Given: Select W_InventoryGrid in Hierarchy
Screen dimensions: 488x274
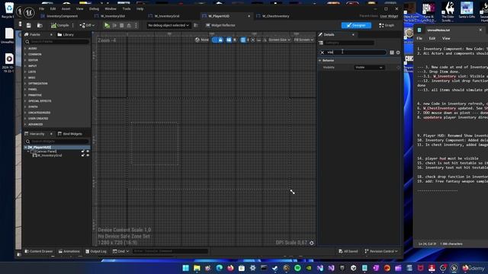Looking at the screenshot, I should [x=49, y=155].
